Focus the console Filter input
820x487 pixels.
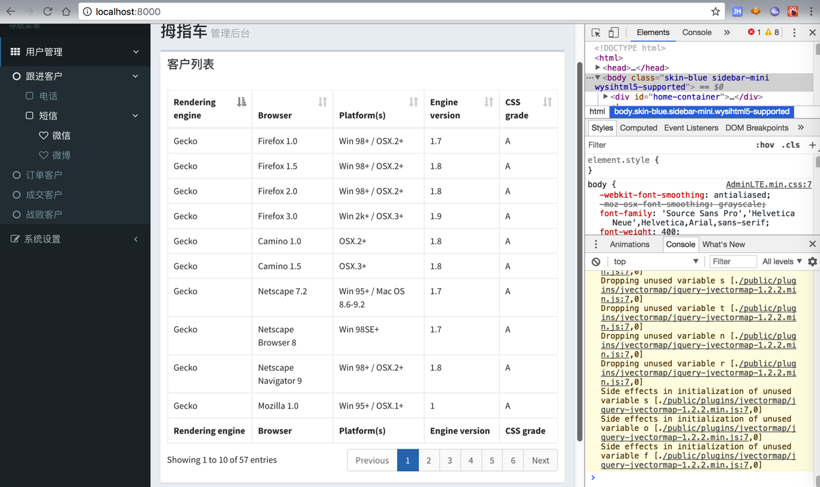(x=732, y=262)
